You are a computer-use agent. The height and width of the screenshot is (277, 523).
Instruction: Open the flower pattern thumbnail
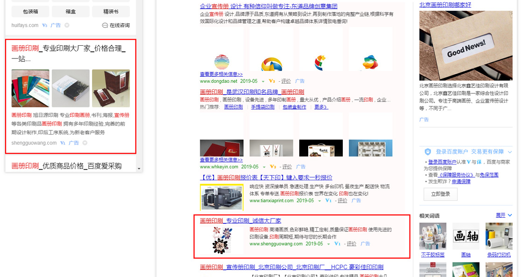tap(221, 240)
